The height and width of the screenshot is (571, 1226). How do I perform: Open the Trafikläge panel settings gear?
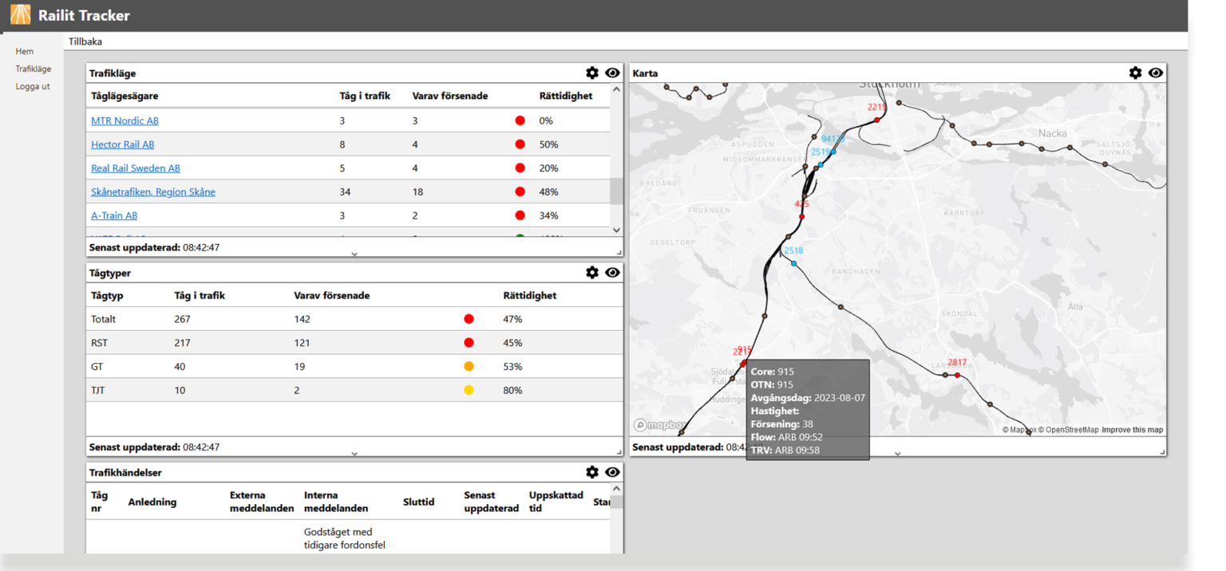pyautogui.click(x=592, y=73)
